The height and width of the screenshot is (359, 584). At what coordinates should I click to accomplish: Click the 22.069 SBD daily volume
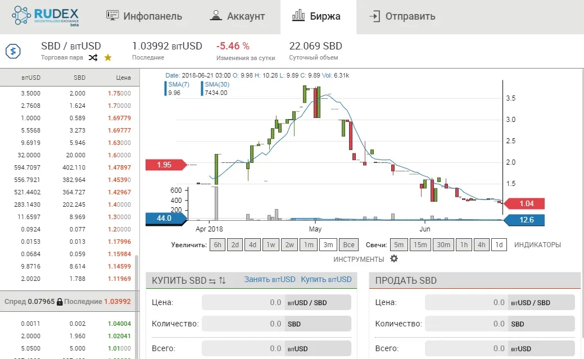tap(315, 46)
